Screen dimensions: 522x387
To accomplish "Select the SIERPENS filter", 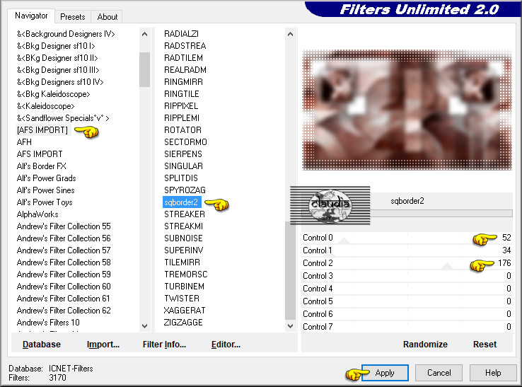I will click(183, 154).
